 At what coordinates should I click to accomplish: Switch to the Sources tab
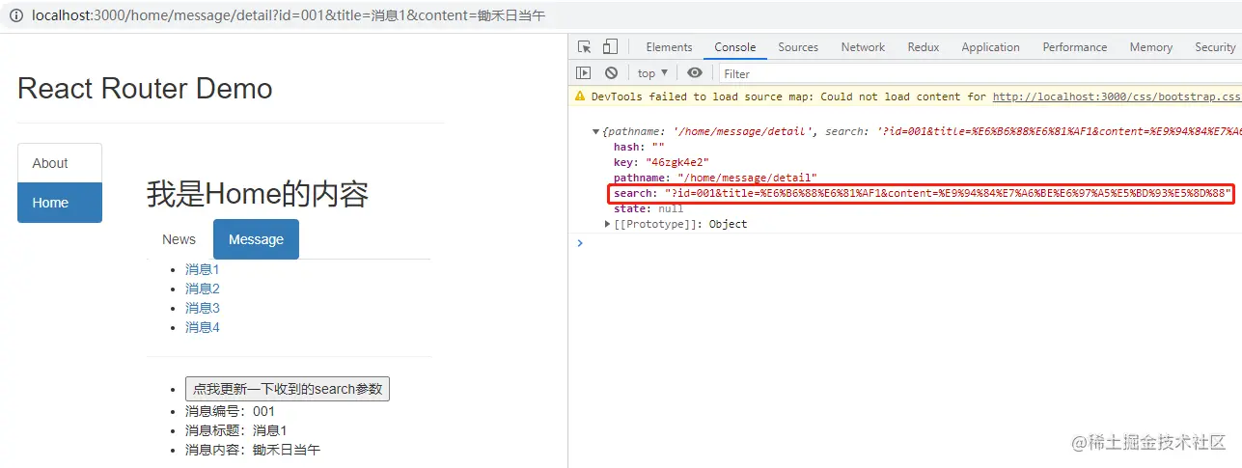(798, 47)
